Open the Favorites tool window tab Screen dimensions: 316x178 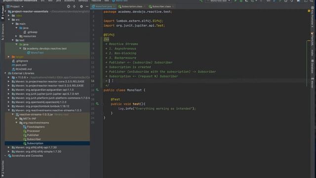(x=2, y=169)
